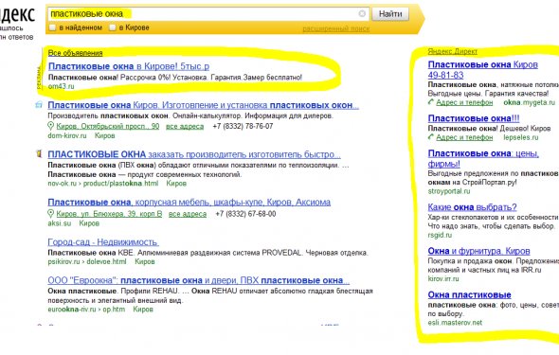The height and width of the screenshot is (355, 559).
Task: Open the esli.masterov.net URL
Action: click(455, 323)
